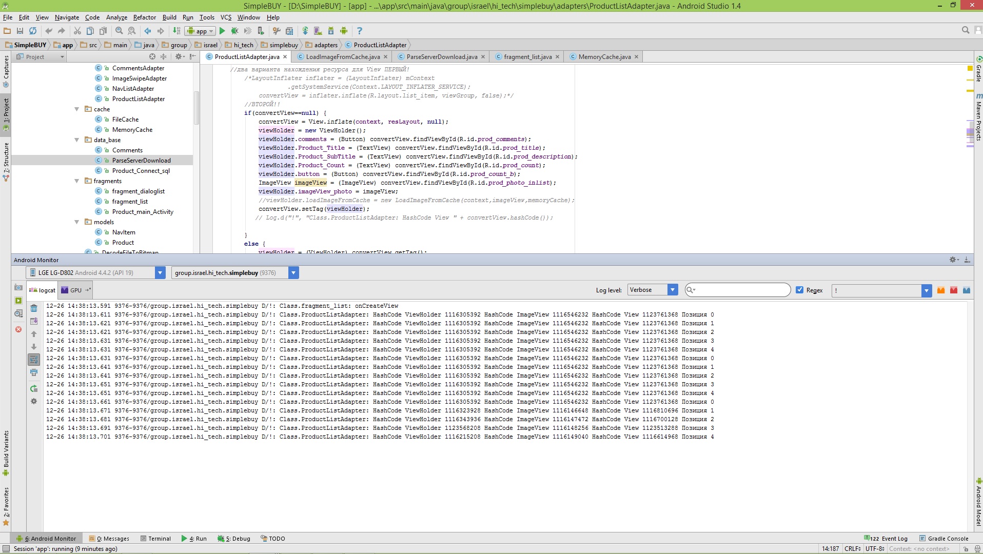Select FileCache class in project tree
This screenshot has height=554, width=983.
(x=125, y=120)
